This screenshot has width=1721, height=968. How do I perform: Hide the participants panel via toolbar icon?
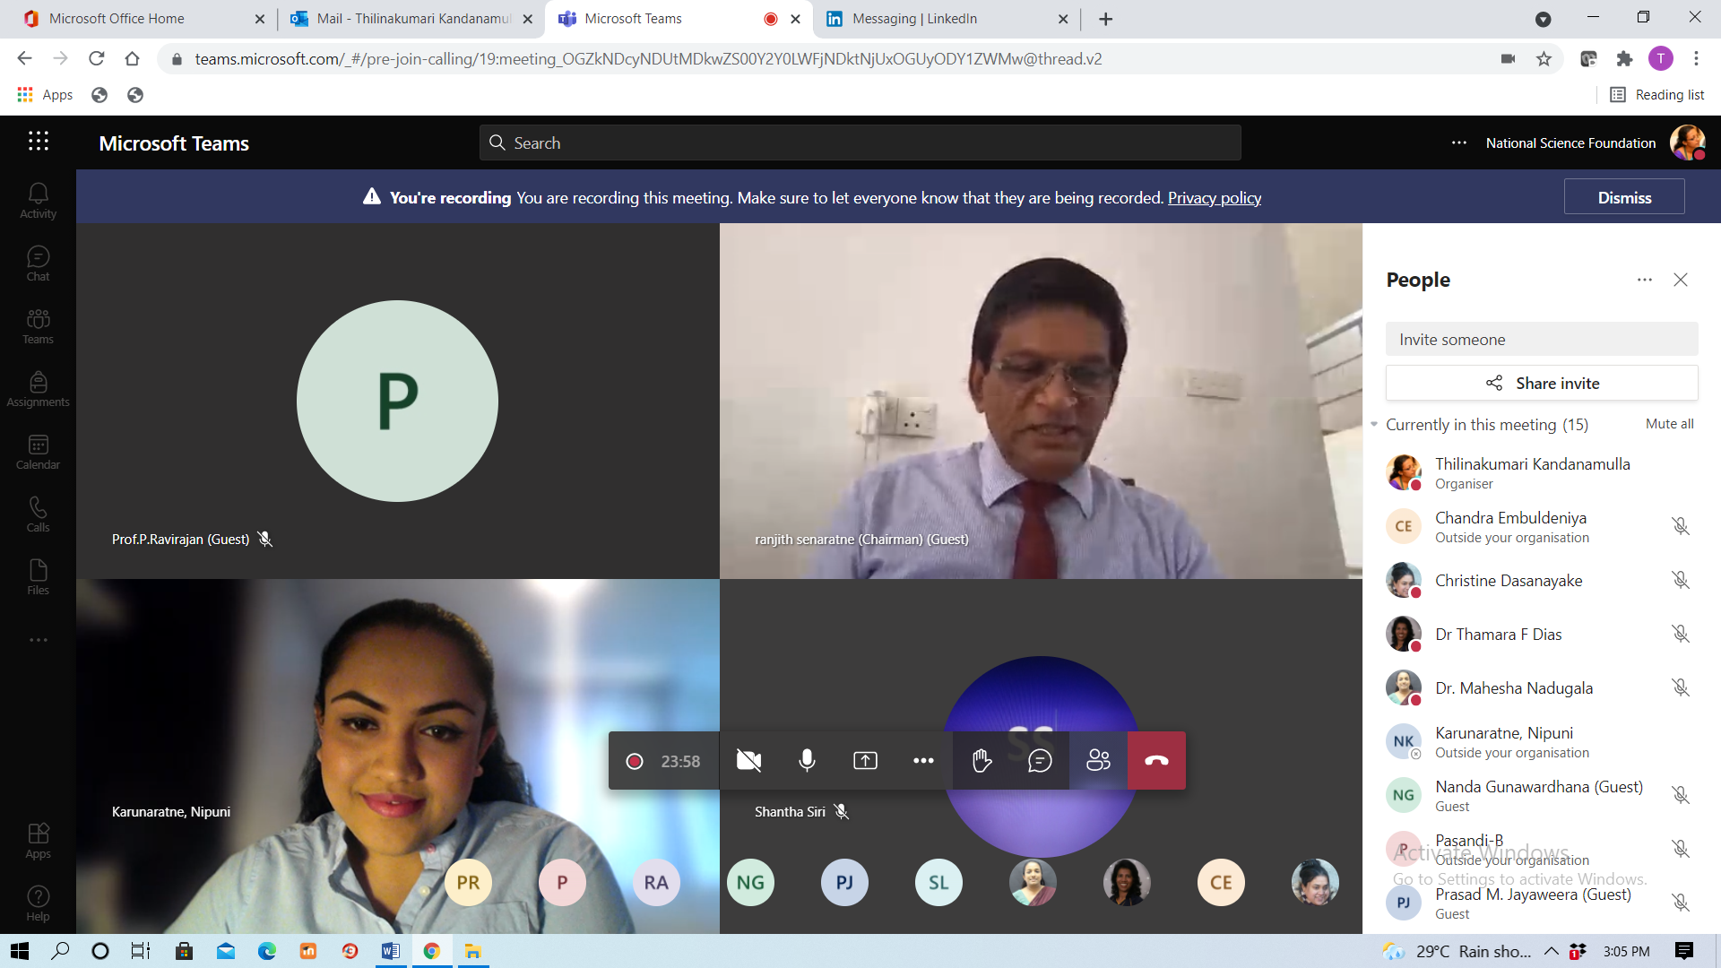pos(1098,761)
